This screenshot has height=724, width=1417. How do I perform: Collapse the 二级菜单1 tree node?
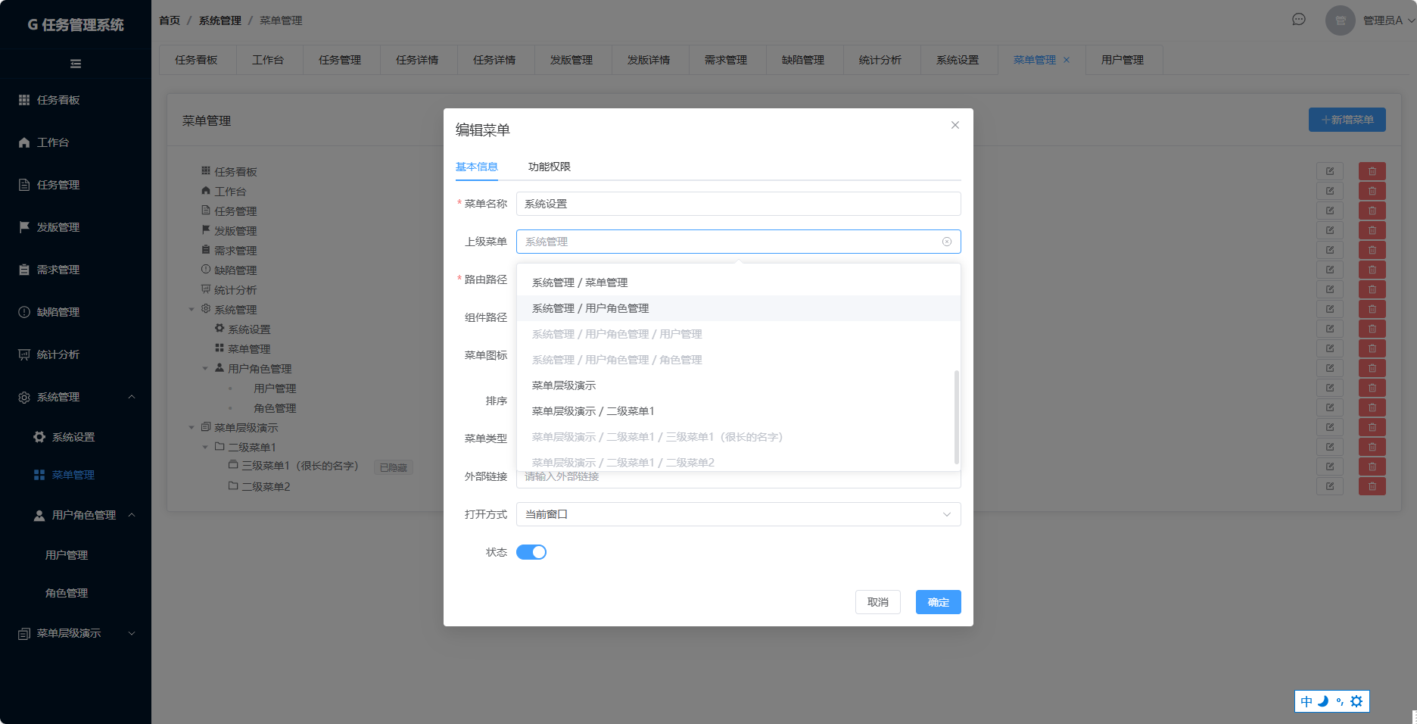[205, 447]
